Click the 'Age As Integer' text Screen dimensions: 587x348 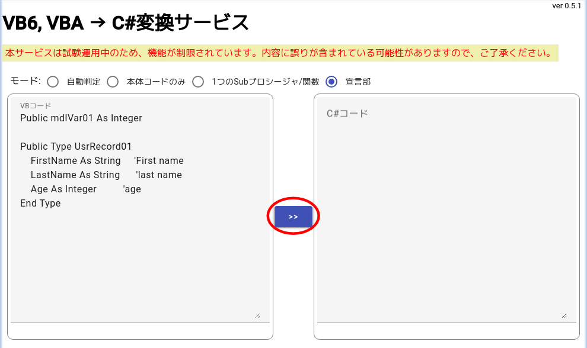tap(63, 189)
